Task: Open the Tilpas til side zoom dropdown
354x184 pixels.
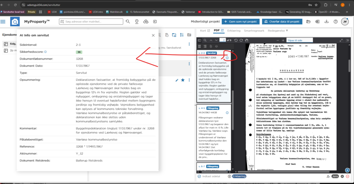Action: pyautogui.click(x=300, y=40)
